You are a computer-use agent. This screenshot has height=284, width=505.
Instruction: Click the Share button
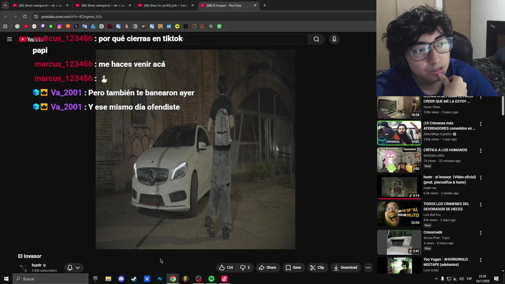pos(267,267)
